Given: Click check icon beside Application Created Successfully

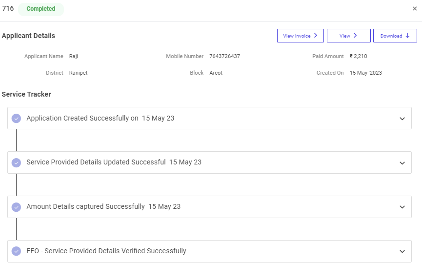Looking at the screenshot, I should coord(16,118).
